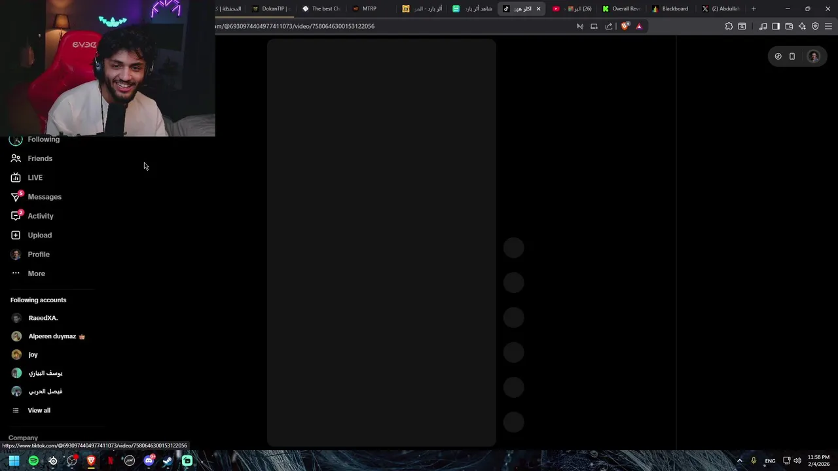Click the Messages paper-plane icon
This screenshot has height=471, width=838.
pos(16,197)
